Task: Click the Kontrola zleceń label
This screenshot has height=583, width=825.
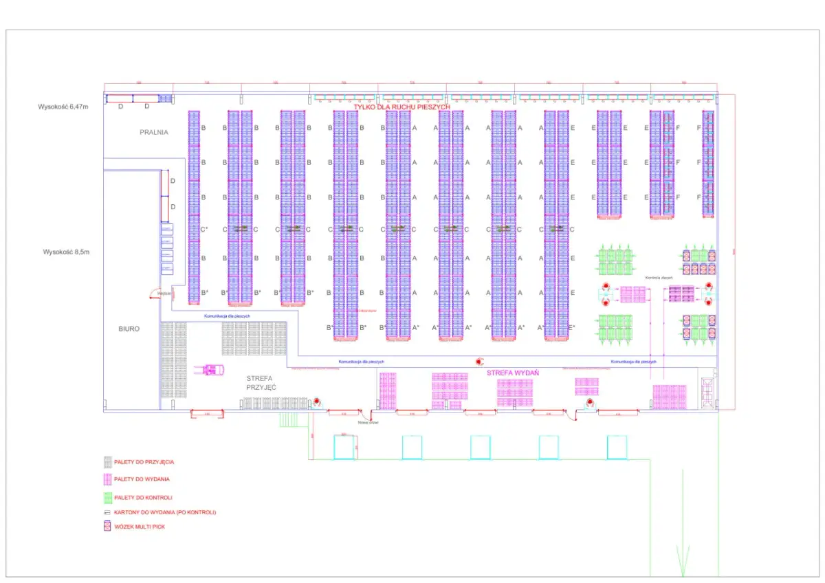Action: coord(658,278)
